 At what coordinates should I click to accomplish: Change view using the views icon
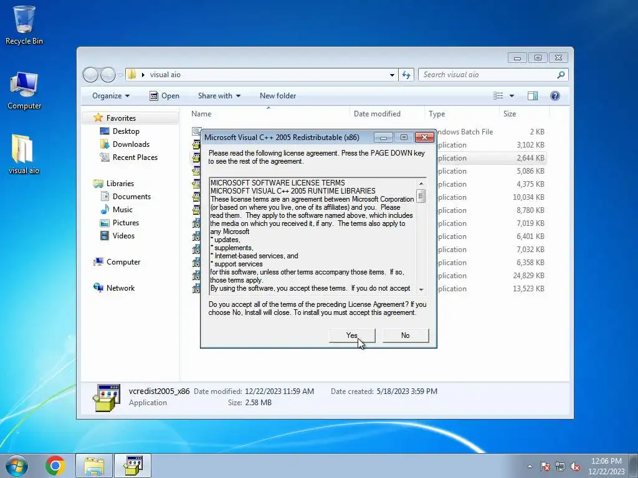498,96
